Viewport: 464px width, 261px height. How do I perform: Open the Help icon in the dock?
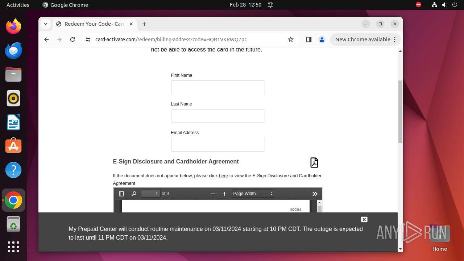click(13, 170)
